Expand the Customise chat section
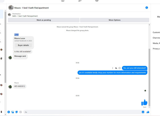 click(156, 33)
